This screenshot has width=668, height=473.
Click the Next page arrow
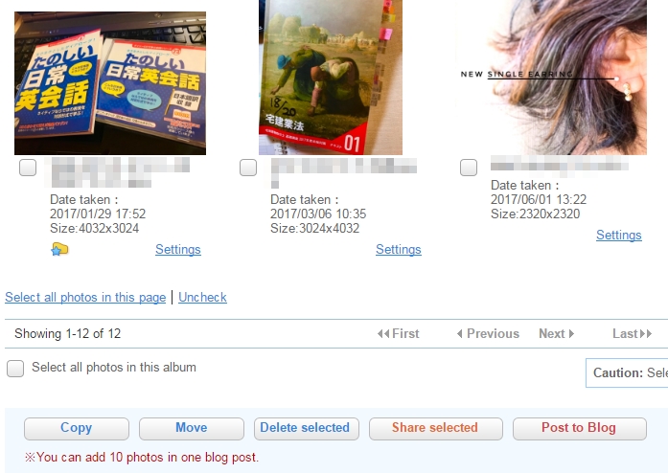click(571, 334)
